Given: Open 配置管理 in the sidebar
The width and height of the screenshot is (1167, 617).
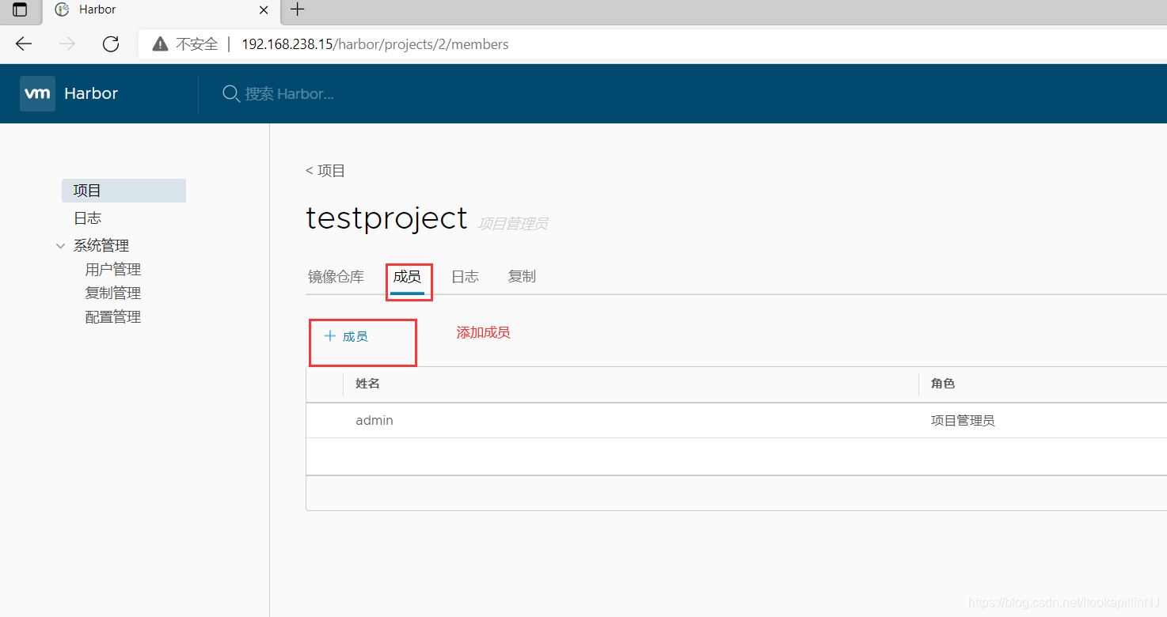Looking at the screenshot, I should pyautogui.click(x=113, y=317).
